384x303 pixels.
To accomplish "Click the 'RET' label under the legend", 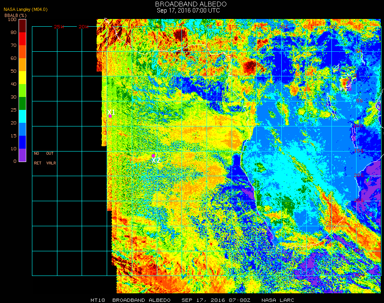I will click(x=38, y=163).
